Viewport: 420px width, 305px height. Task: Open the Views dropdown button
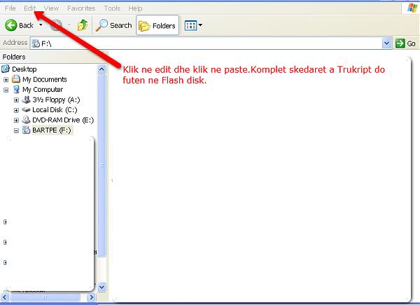pos(193,25)
